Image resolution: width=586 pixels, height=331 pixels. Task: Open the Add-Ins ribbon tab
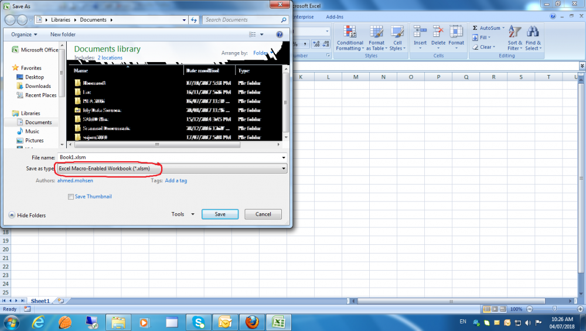click(335, 17)
